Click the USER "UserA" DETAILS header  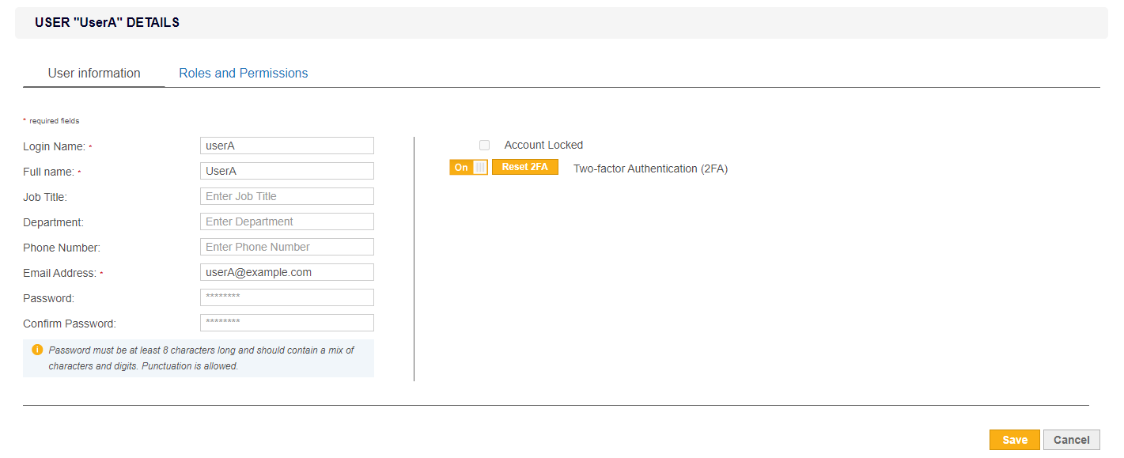coord(107,22)
